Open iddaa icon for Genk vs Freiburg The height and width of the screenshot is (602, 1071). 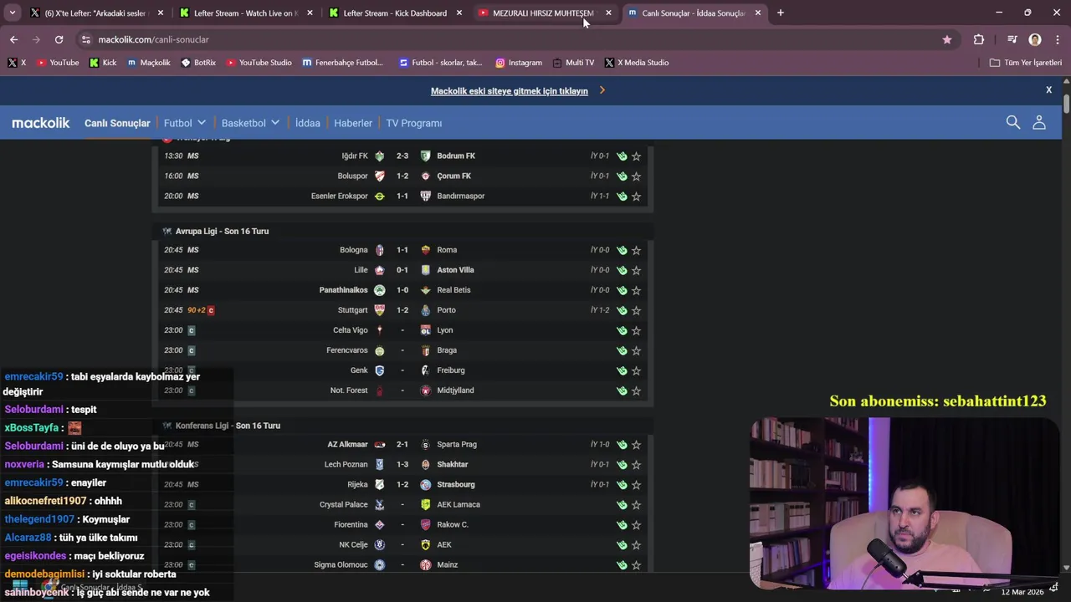click(622, 370)
